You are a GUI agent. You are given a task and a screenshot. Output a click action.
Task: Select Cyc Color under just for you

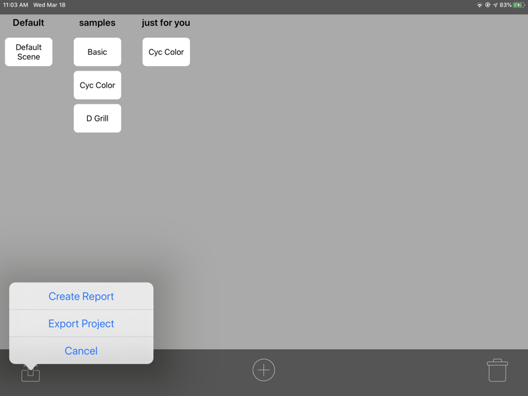pyautogui.click(x=166, y=52)
